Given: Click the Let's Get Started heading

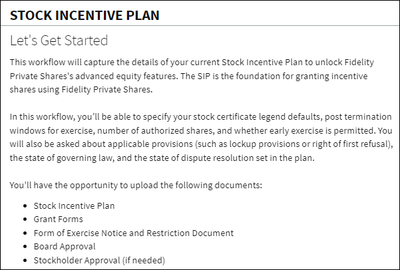Looking at the screenshot, I should (59, 41).
